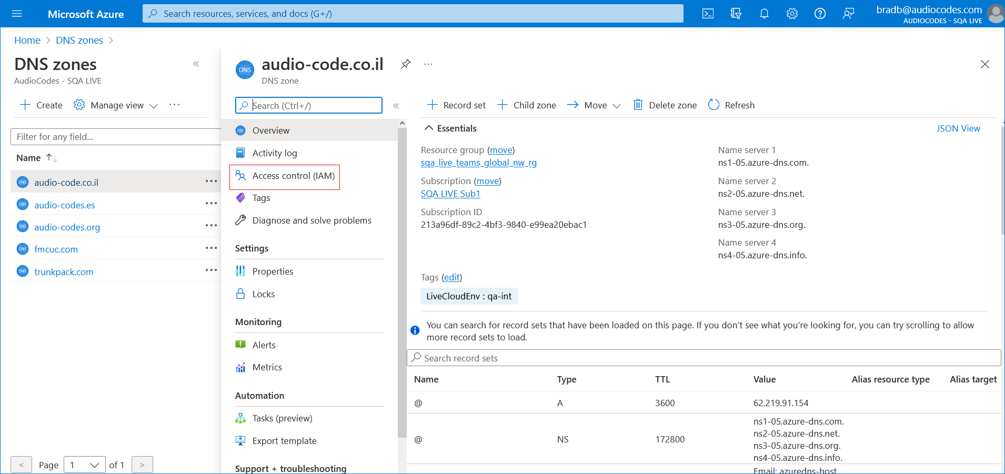Open more options ellipsis next to Manage view
The height and width of the screenshot is (474, 1005).
tap(175, 105)
